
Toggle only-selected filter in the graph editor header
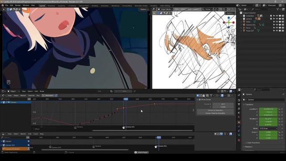pos(198,95)
